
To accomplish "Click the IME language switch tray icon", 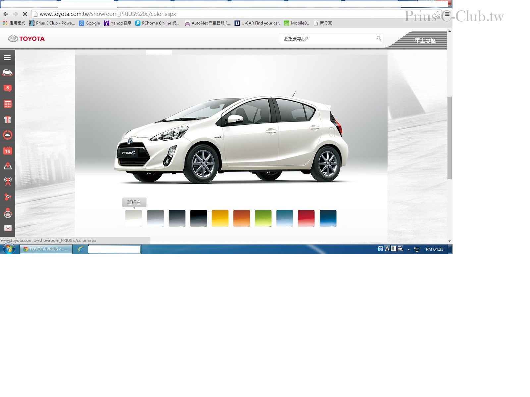I will tap(381, 249).
